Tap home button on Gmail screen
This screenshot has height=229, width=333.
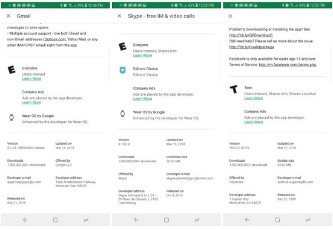click(x=56, y=220)
